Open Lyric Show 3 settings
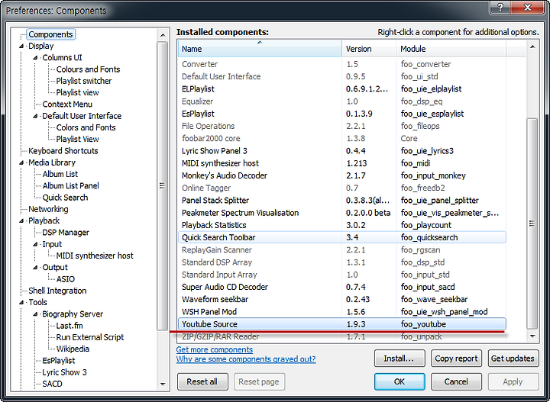This screenshot has width=550, height=402. point(64,372)
